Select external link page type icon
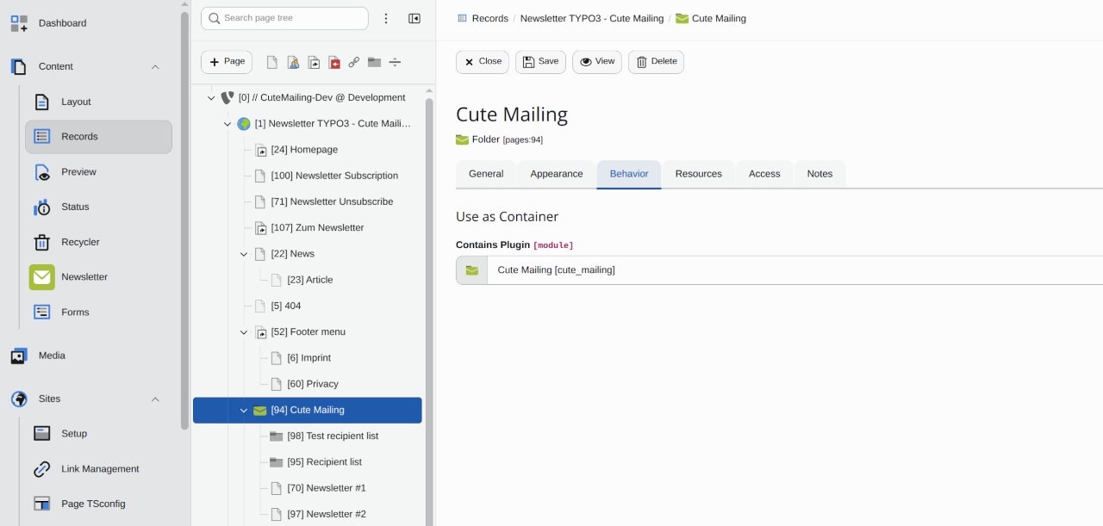Screen dimensions: 1103x526 tap(354, 62)
